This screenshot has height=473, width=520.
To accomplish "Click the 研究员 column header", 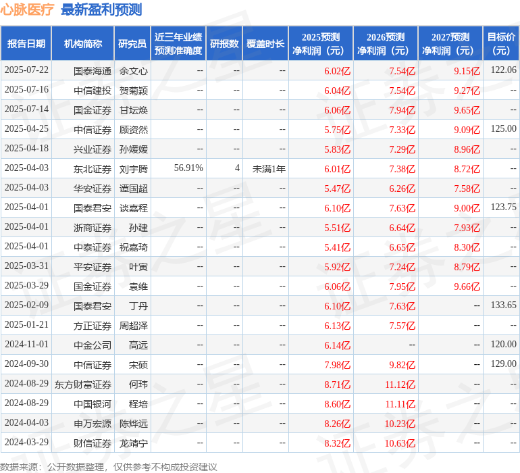I will [132, 44].
